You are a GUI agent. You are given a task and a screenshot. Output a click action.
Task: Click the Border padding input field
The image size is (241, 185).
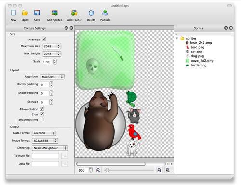pyautogui.click(x=44, y=84)
